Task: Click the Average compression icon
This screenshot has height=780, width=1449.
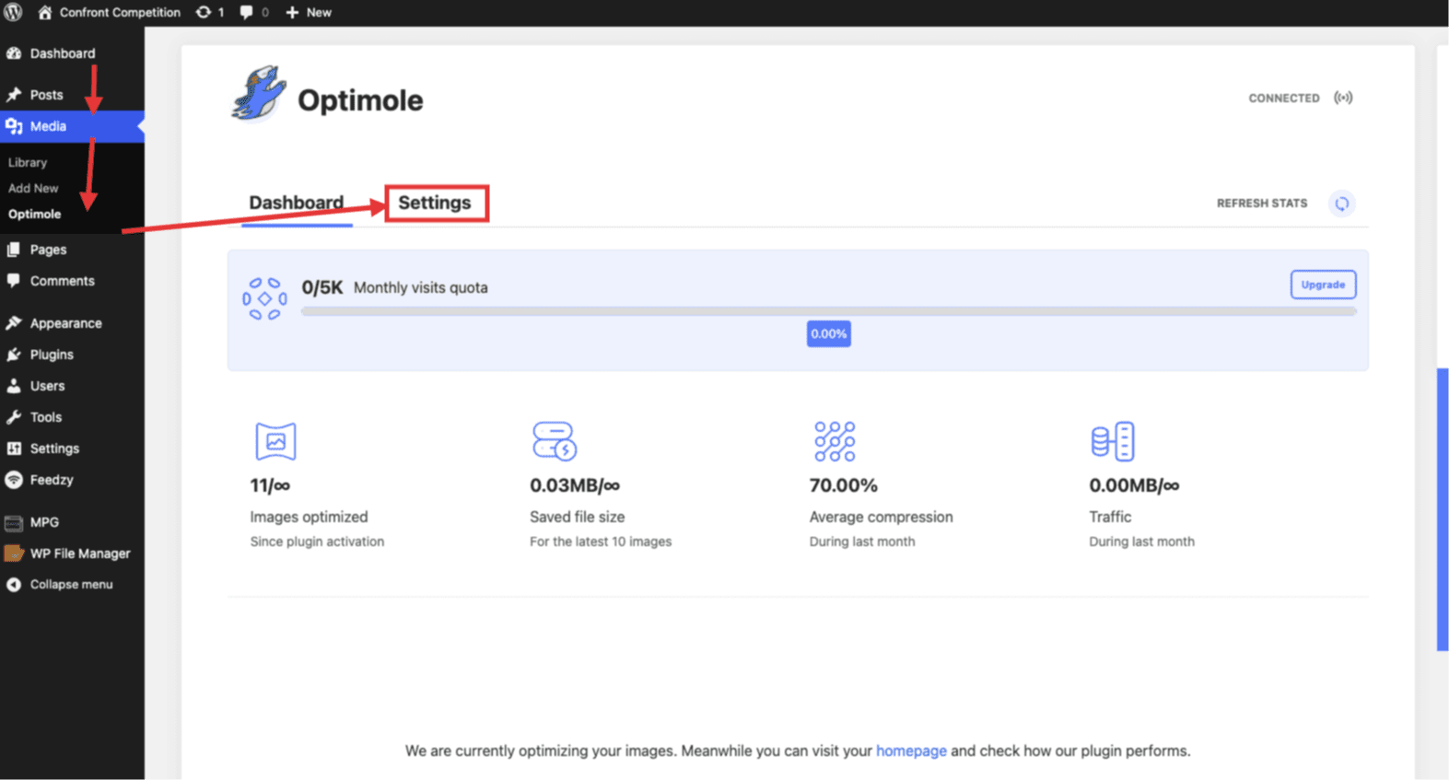Action: (x=835, y=441)
